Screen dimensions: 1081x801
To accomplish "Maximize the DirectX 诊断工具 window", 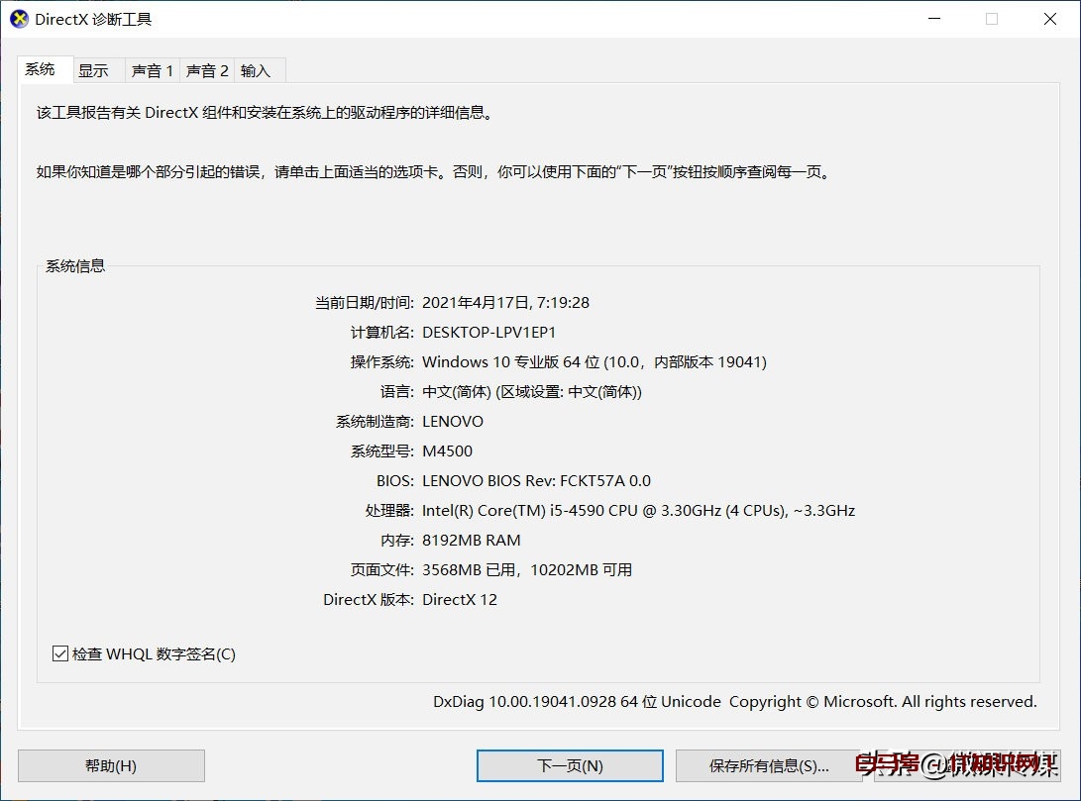I will (x=992, y=19).
